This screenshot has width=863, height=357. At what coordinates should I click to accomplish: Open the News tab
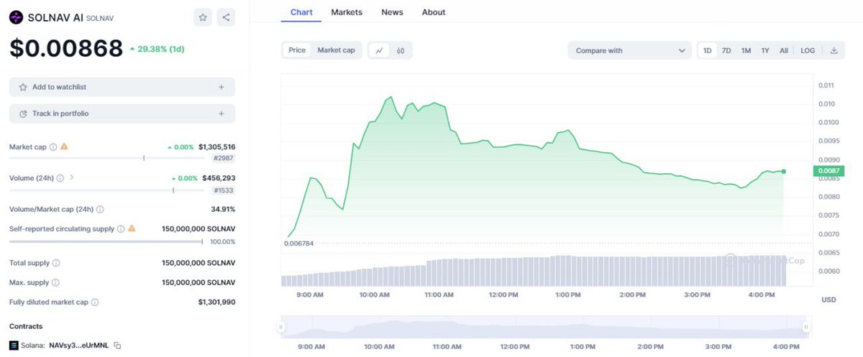coord(392,12)
